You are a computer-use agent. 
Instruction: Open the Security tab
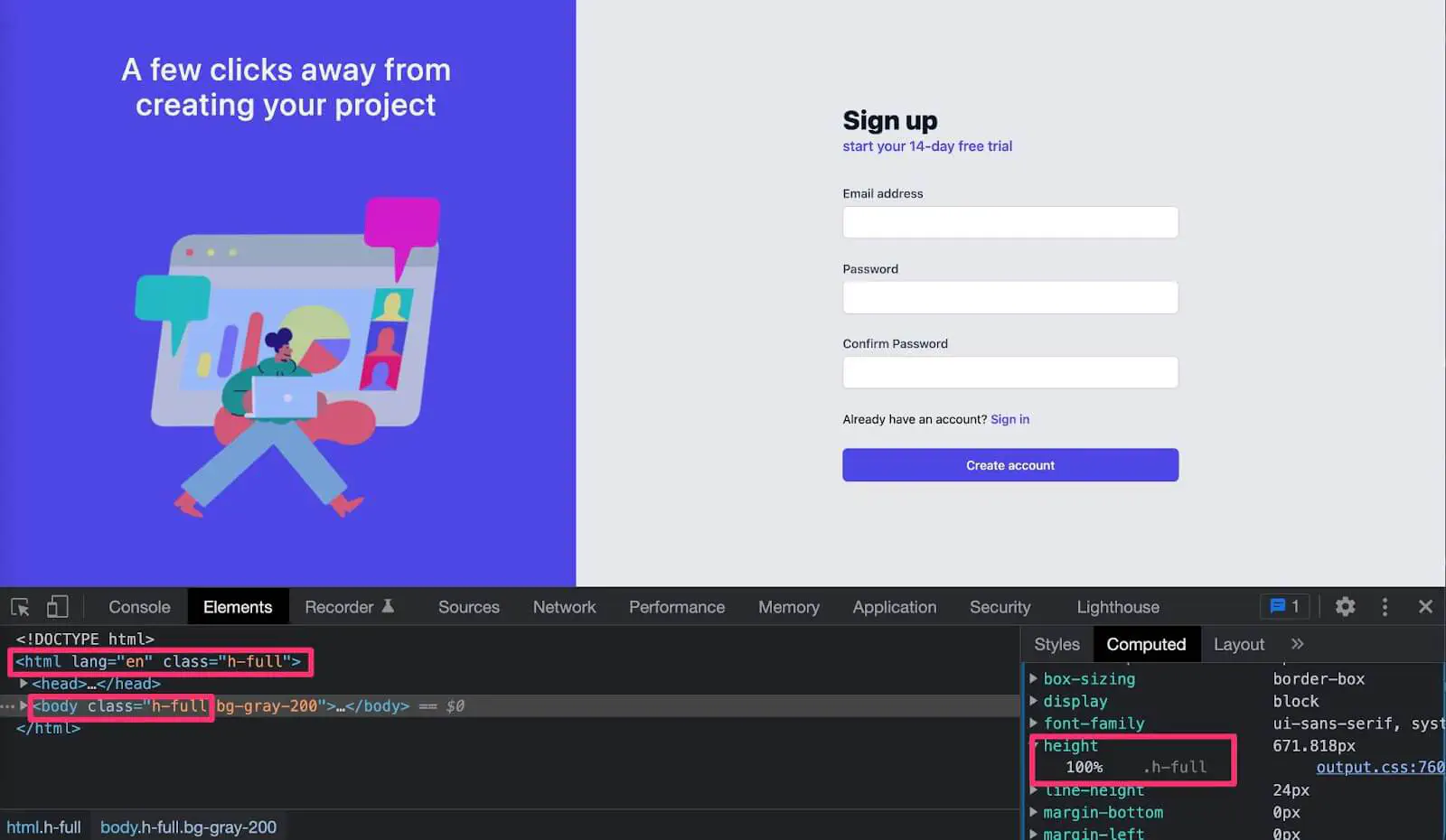[x=1000, y=607]
